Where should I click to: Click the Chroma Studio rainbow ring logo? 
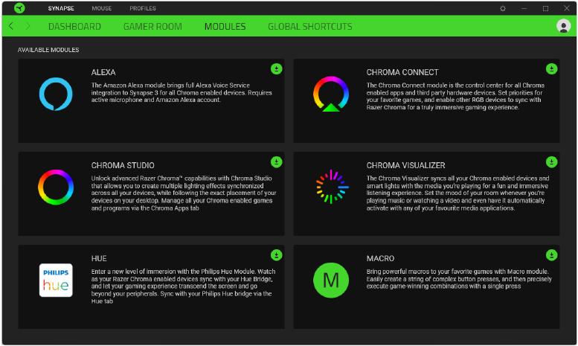(x=56, y=188)
